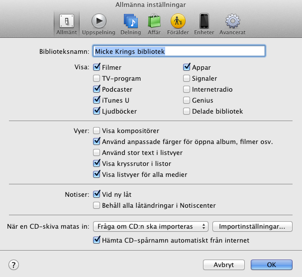Screen dimensions: 302x277
Task: Confirm settings with the OK button
Action: (271, 265)
